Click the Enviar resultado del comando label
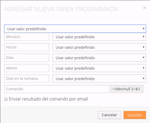 click(x=48, y=99)
